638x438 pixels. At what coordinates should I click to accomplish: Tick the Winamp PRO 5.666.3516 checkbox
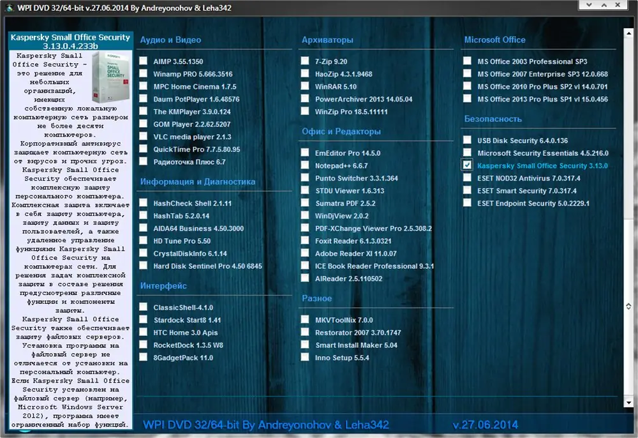pos(143,73)
